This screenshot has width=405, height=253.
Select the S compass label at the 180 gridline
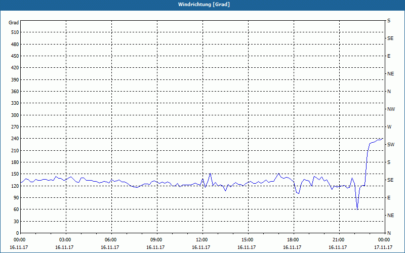[389, 162]
